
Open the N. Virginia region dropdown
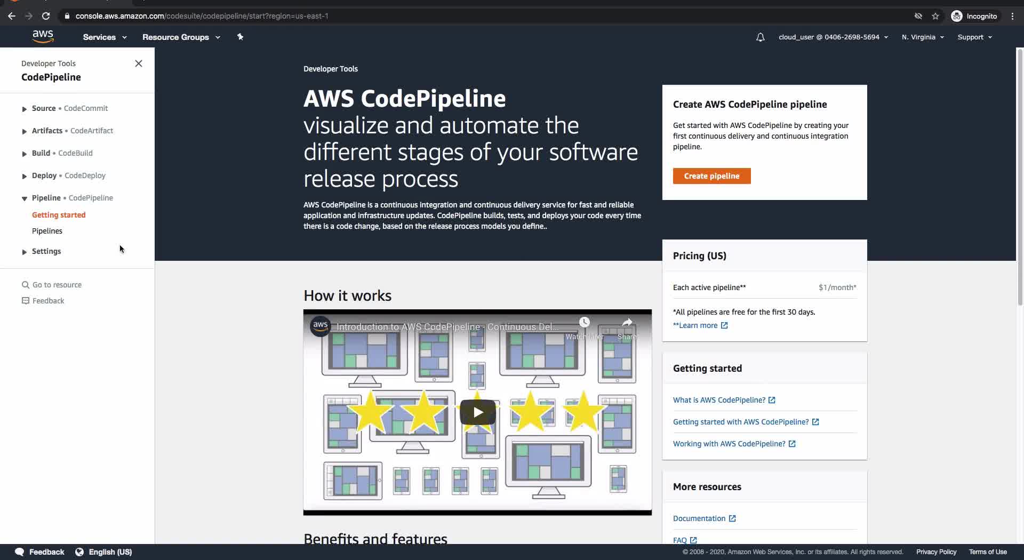pyautogui.click(x=923, y=37)
